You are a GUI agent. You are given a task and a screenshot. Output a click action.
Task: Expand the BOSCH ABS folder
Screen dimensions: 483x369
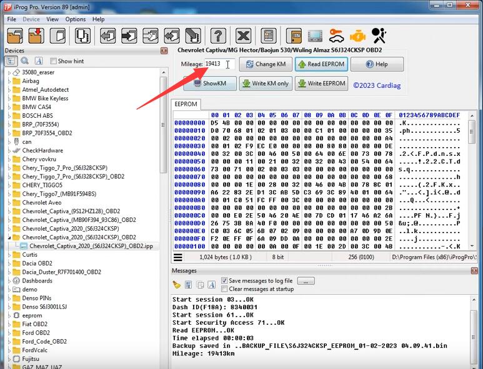(x=9, y=116)
